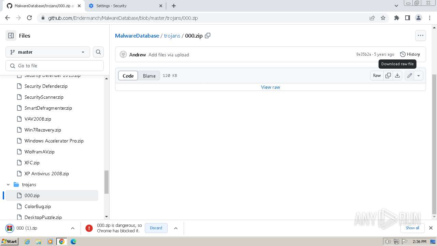Viewport: 437px width, 246px height.
Task: Open the Chrome profile avatar
Action: pyautogui.click(x=419, y=18)
